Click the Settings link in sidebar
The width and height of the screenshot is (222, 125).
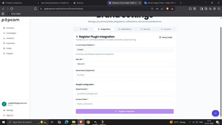(8, 110)
